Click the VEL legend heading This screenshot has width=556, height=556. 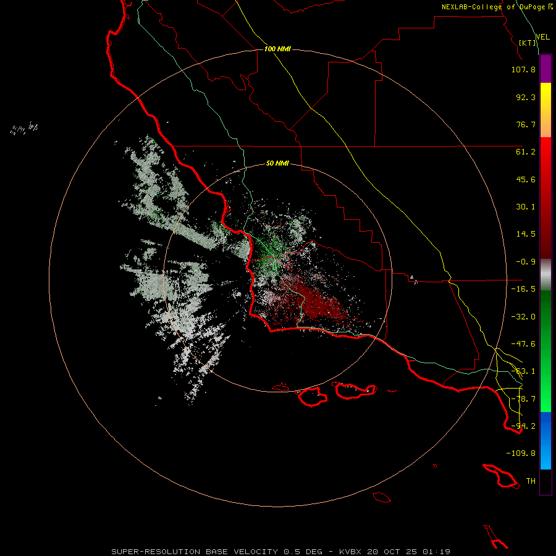pos(543,37)
